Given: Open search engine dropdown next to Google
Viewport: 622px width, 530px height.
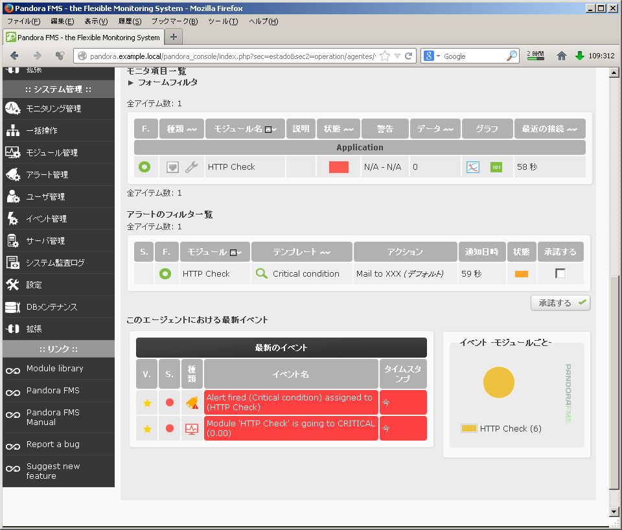Looking at the screenshot, I should pos(439,56).
